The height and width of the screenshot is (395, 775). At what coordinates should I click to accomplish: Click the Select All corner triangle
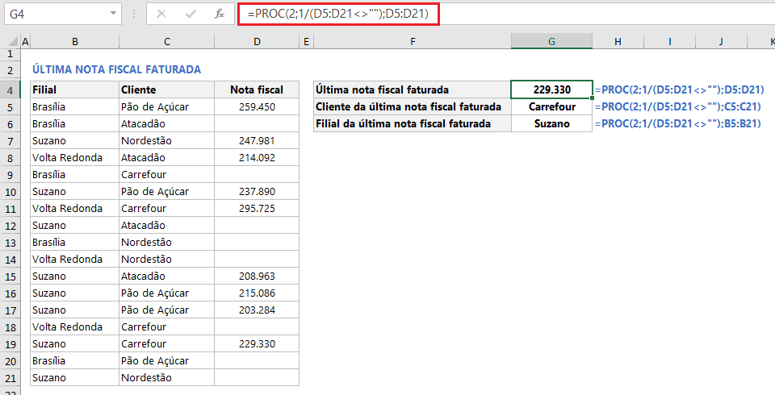[x=10, y=42]
